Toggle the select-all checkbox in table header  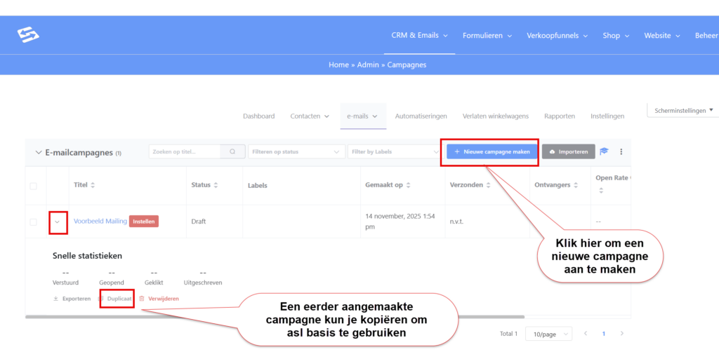coord(33,186)
